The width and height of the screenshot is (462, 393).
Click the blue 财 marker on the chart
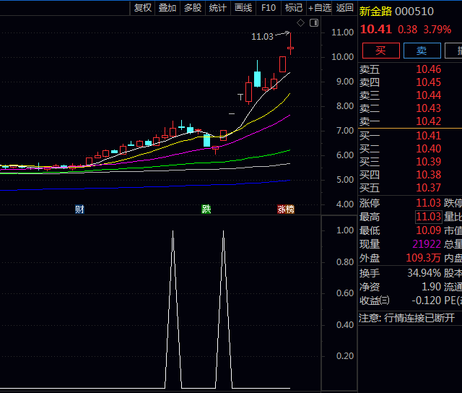coord(79,210)
